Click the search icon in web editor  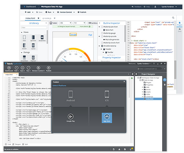pyautogui.click(x=173, y=18)
